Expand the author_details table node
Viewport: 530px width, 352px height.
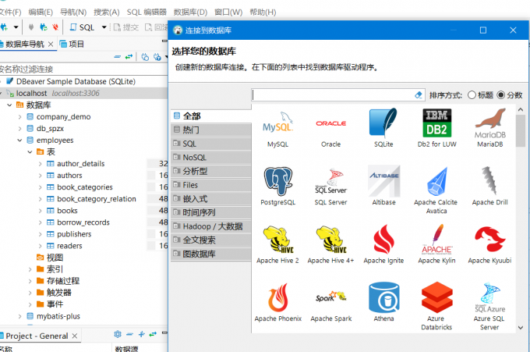(x=41, y=164)
